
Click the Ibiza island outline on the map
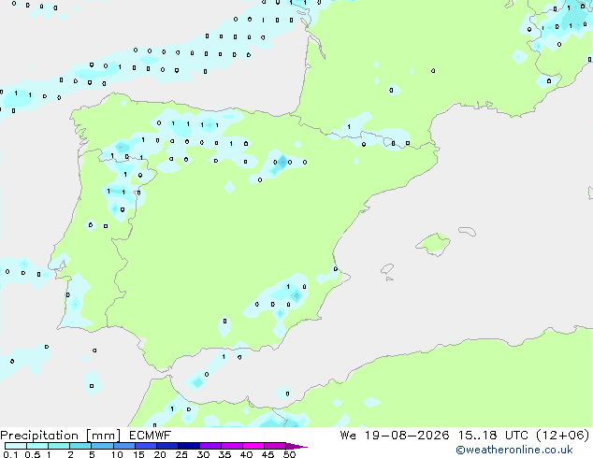pos(387,269)
